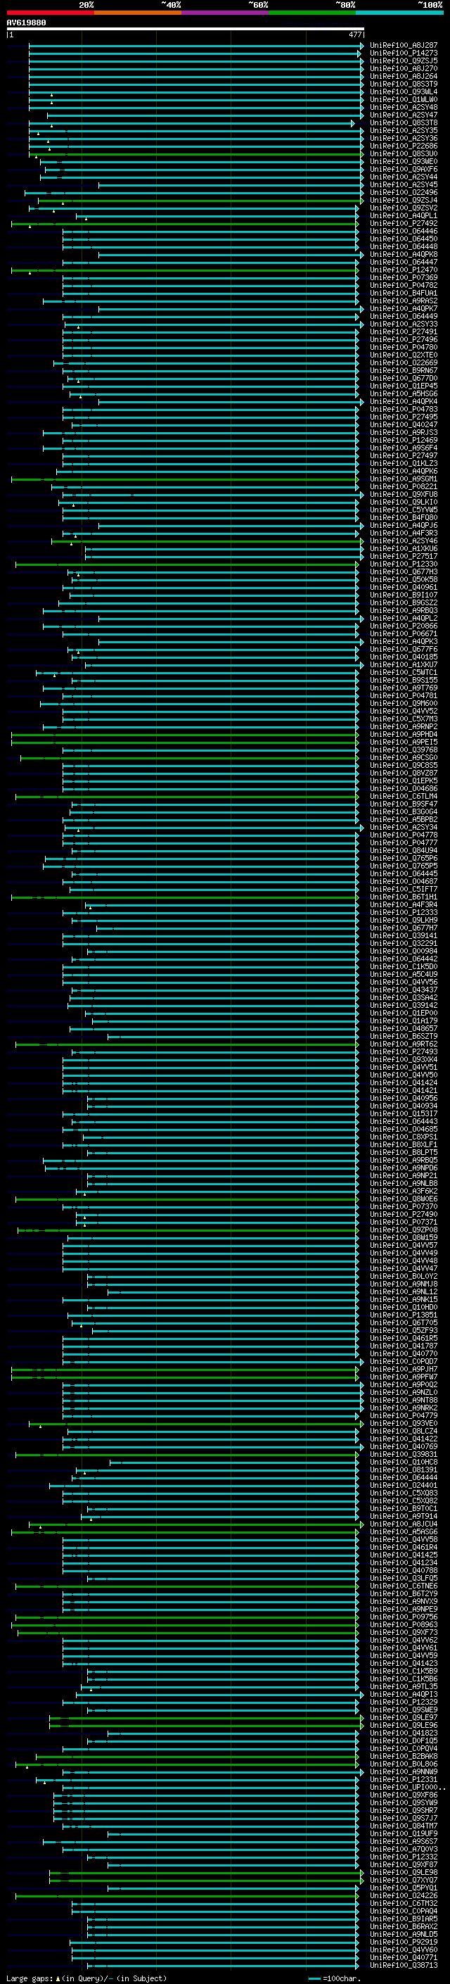Select label UniRef100_A2SY33
This screenshot has height=1984, width=450.
[404, 324]
